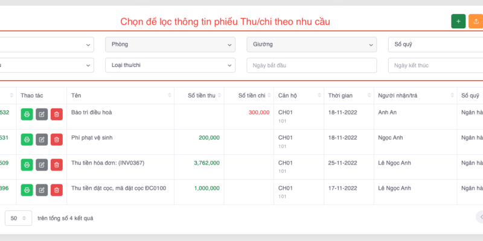Delete the Bảo trì điều hoà entry
Image resolution: width=483 pixels, height=241 pixels.
(56, 114)
